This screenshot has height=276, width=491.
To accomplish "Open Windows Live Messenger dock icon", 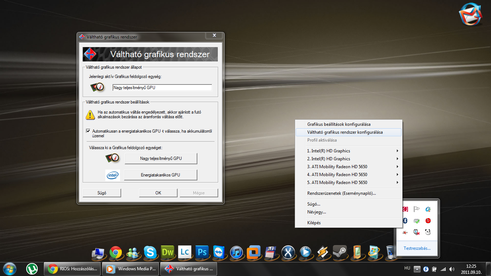I will [x=133, y=253].
